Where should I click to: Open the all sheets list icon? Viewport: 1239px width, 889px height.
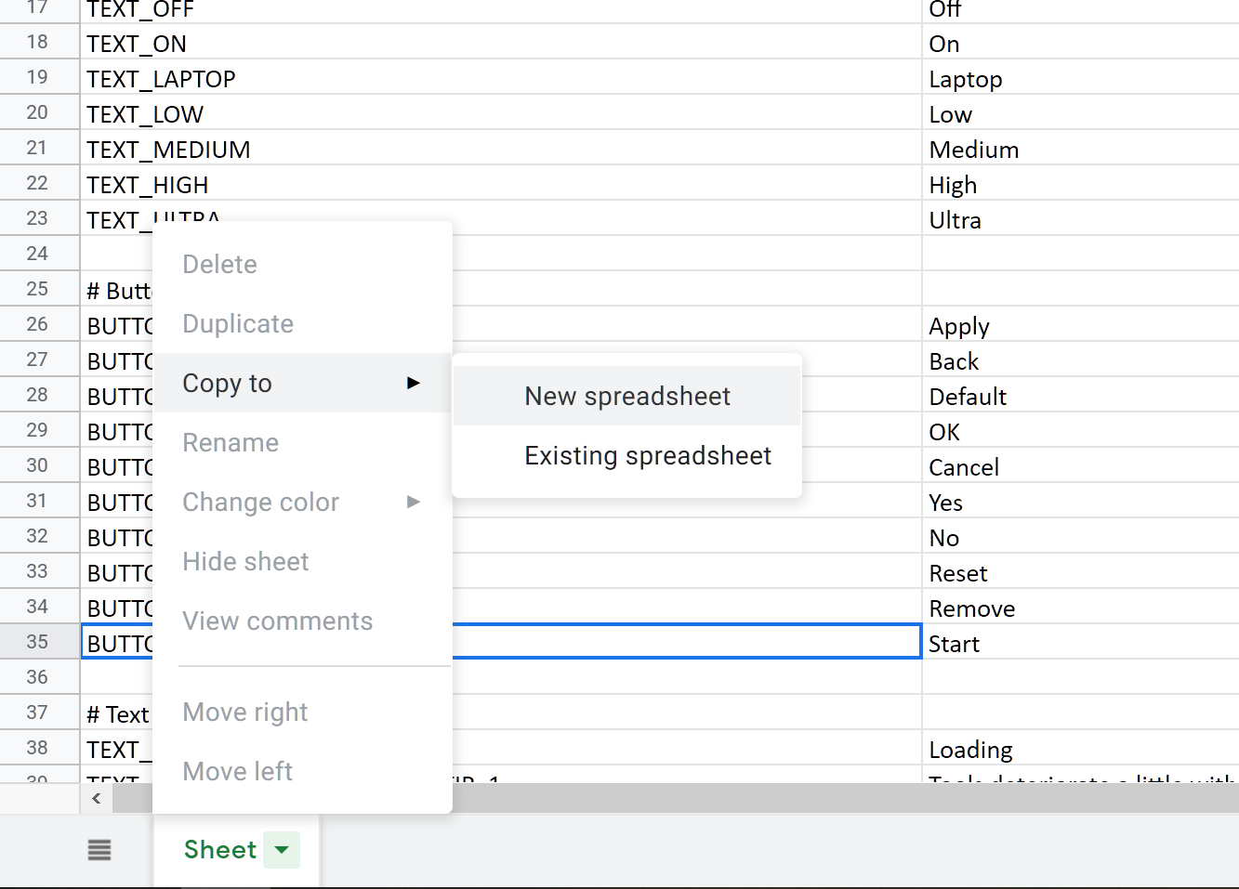click(99, 850)
